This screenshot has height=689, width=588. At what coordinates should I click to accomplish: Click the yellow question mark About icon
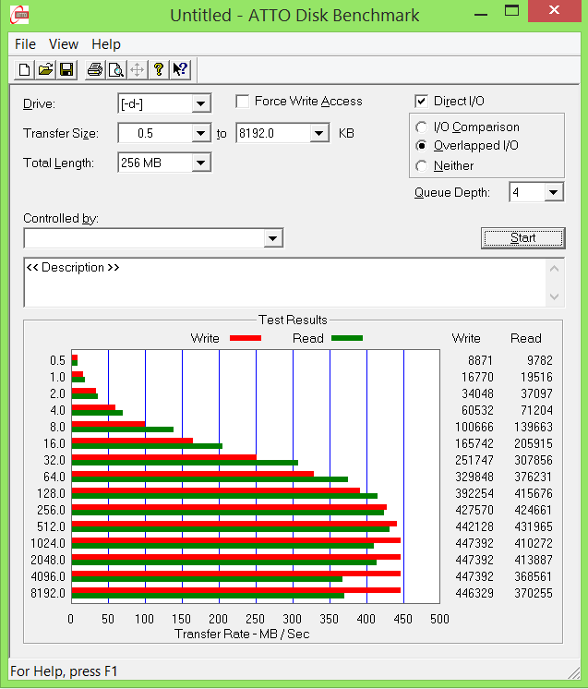pos(159,69)
